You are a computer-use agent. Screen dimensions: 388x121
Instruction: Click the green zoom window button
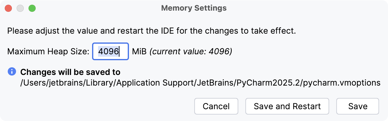point(32,8)
